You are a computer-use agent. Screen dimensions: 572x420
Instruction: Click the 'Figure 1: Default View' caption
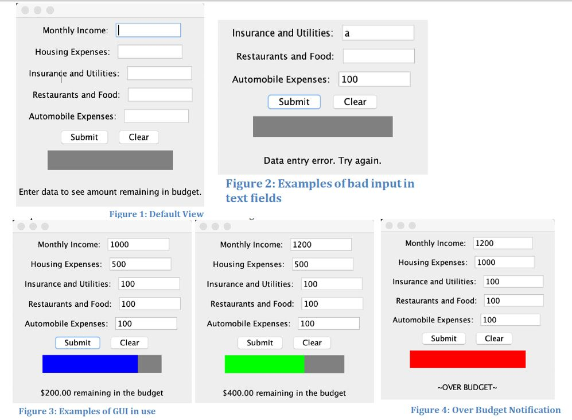click(x=157, y=214)
